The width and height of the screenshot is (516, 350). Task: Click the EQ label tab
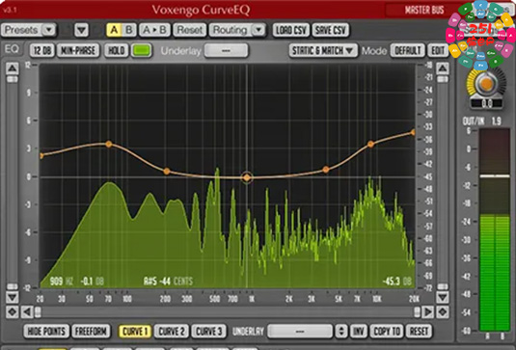12,49
